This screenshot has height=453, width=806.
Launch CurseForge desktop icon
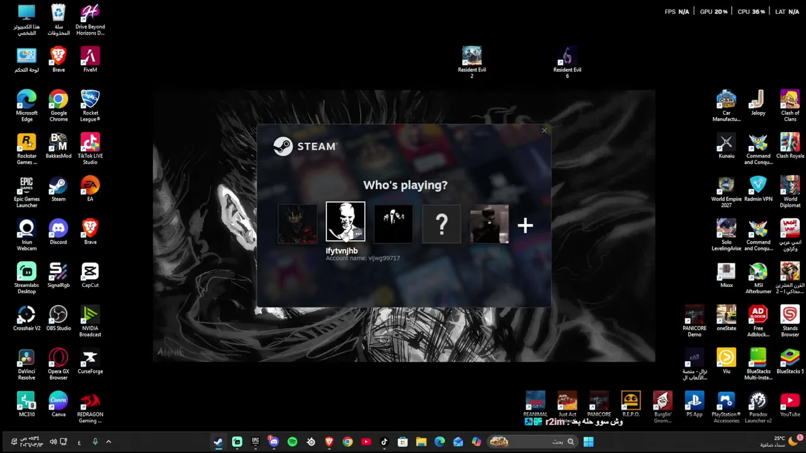coord(90,361)
